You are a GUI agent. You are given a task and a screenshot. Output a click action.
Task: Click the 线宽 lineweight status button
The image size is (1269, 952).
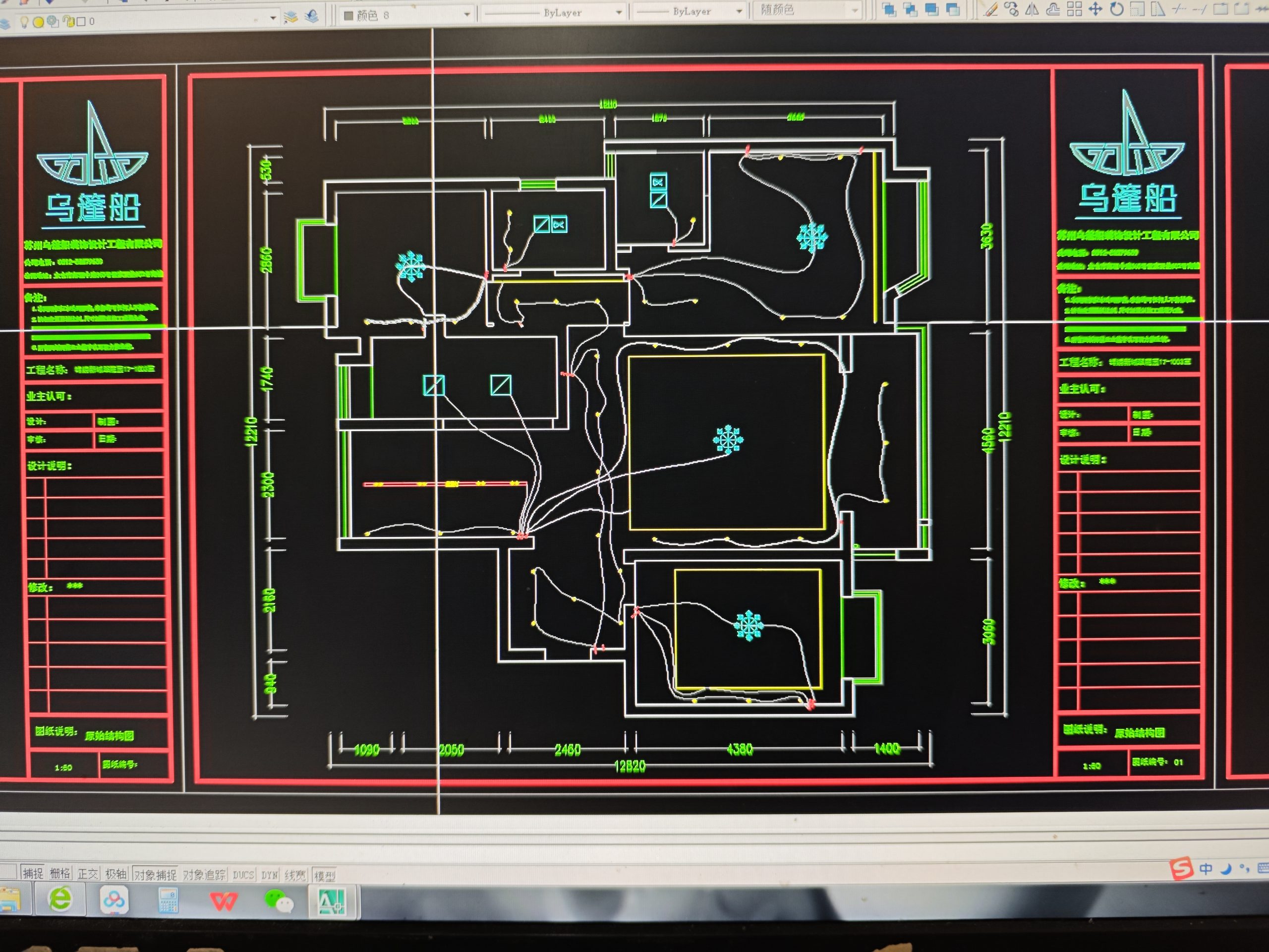[295, 875]
